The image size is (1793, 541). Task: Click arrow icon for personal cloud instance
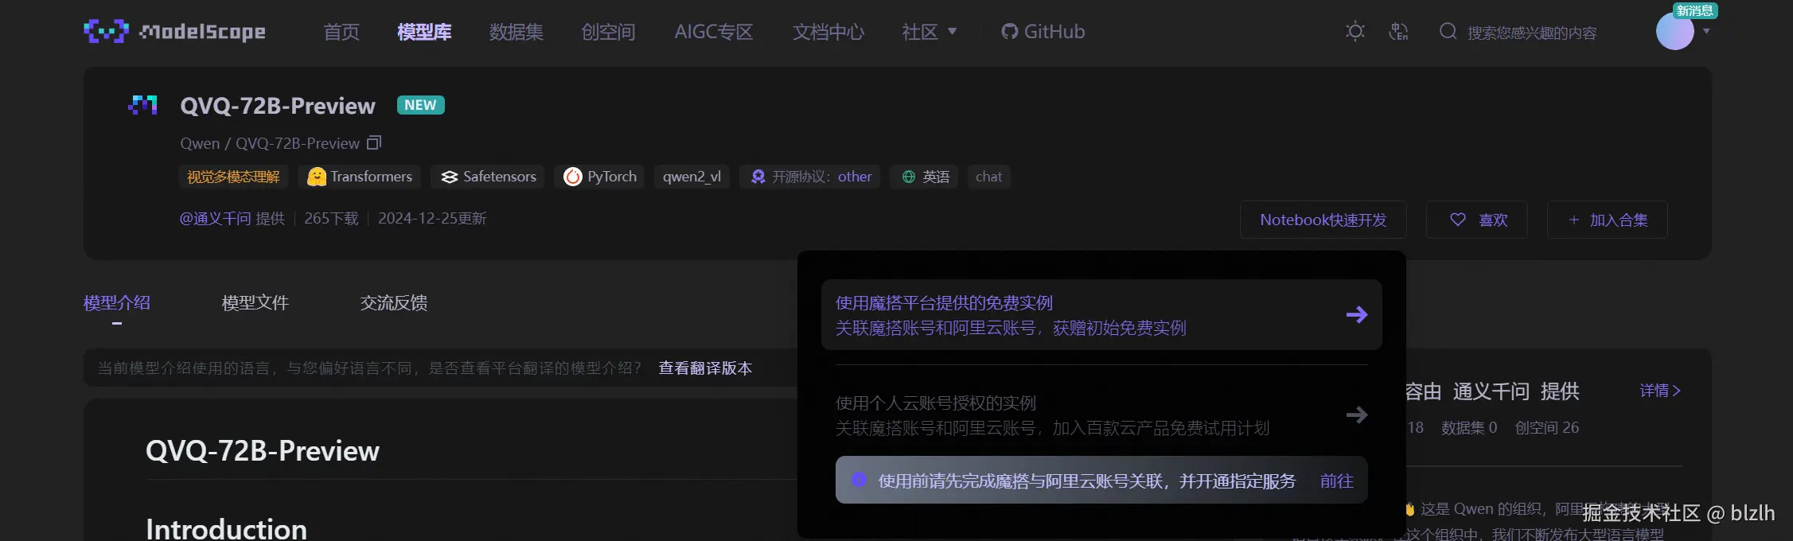[x=1357, y=415]
